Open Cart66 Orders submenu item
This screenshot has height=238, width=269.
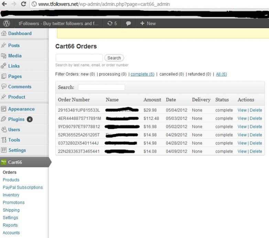pos(10,172)
